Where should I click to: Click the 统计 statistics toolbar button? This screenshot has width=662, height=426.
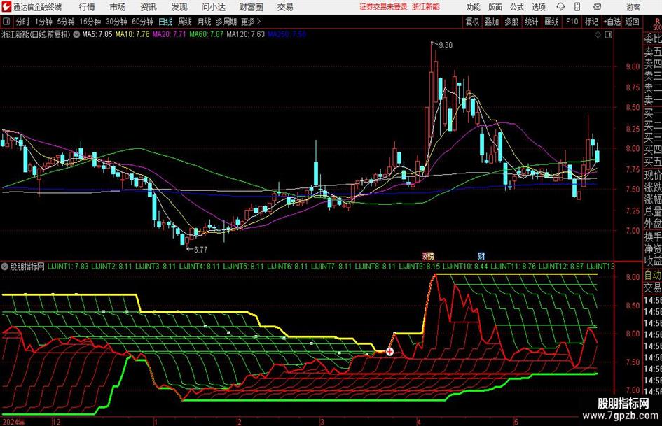[531, 22]
